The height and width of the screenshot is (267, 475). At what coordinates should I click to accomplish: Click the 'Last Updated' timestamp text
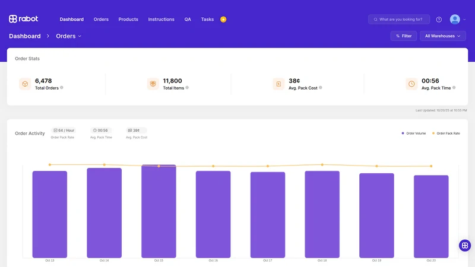pyautogui.click(x=441, y=110)
